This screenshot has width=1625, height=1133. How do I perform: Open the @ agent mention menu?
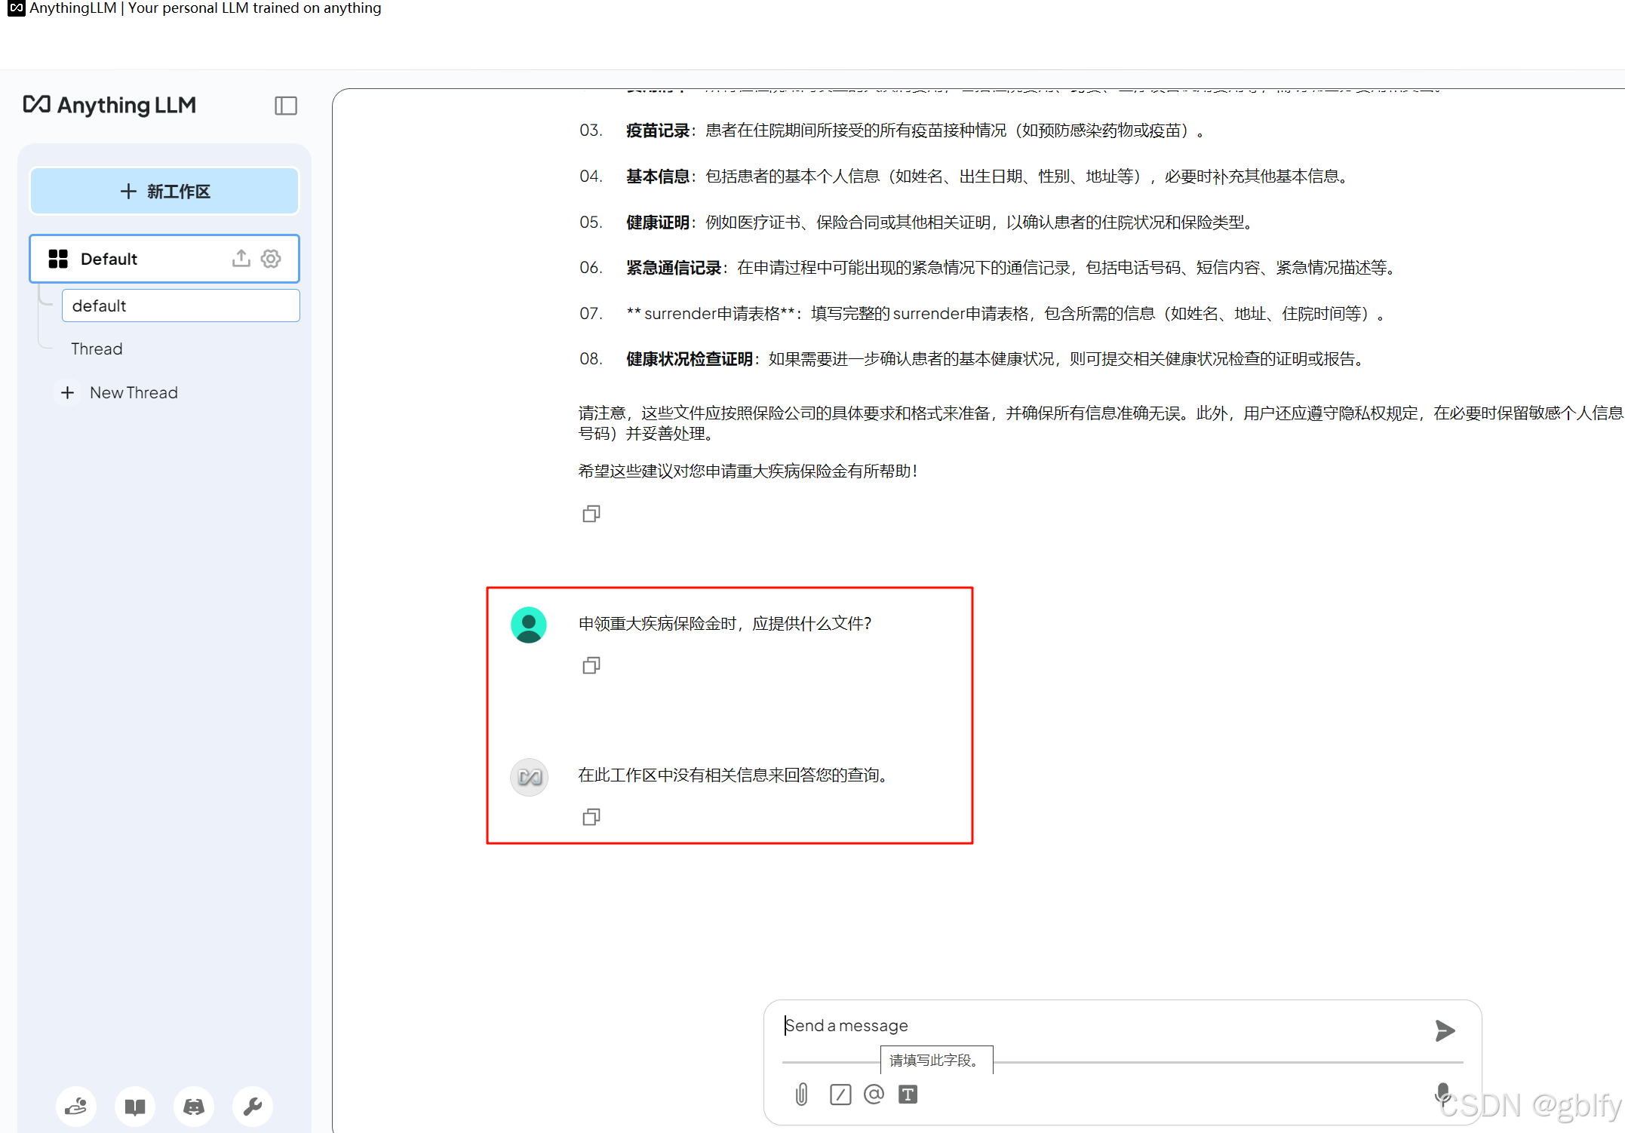coord(874,1094)
